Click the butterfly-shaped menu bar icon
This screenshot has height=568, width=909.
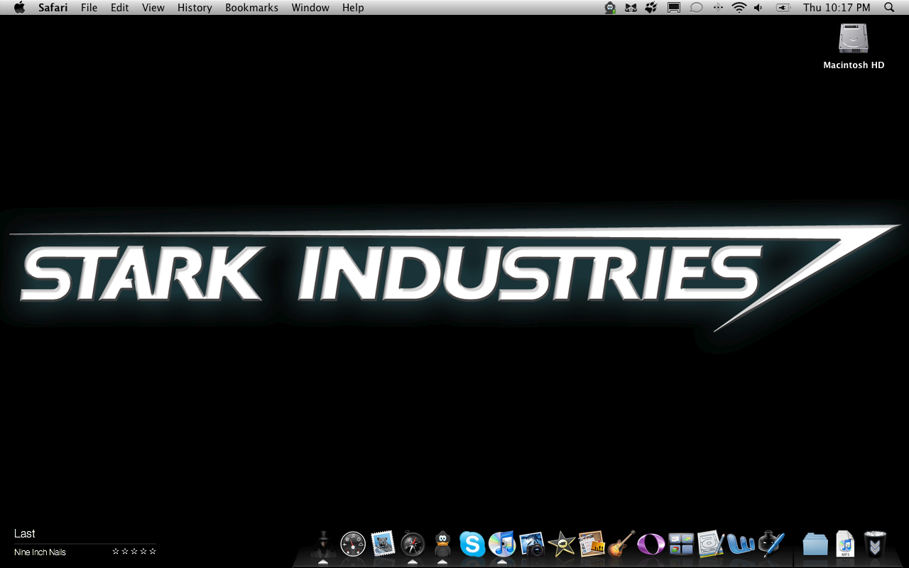click(631, 8)
